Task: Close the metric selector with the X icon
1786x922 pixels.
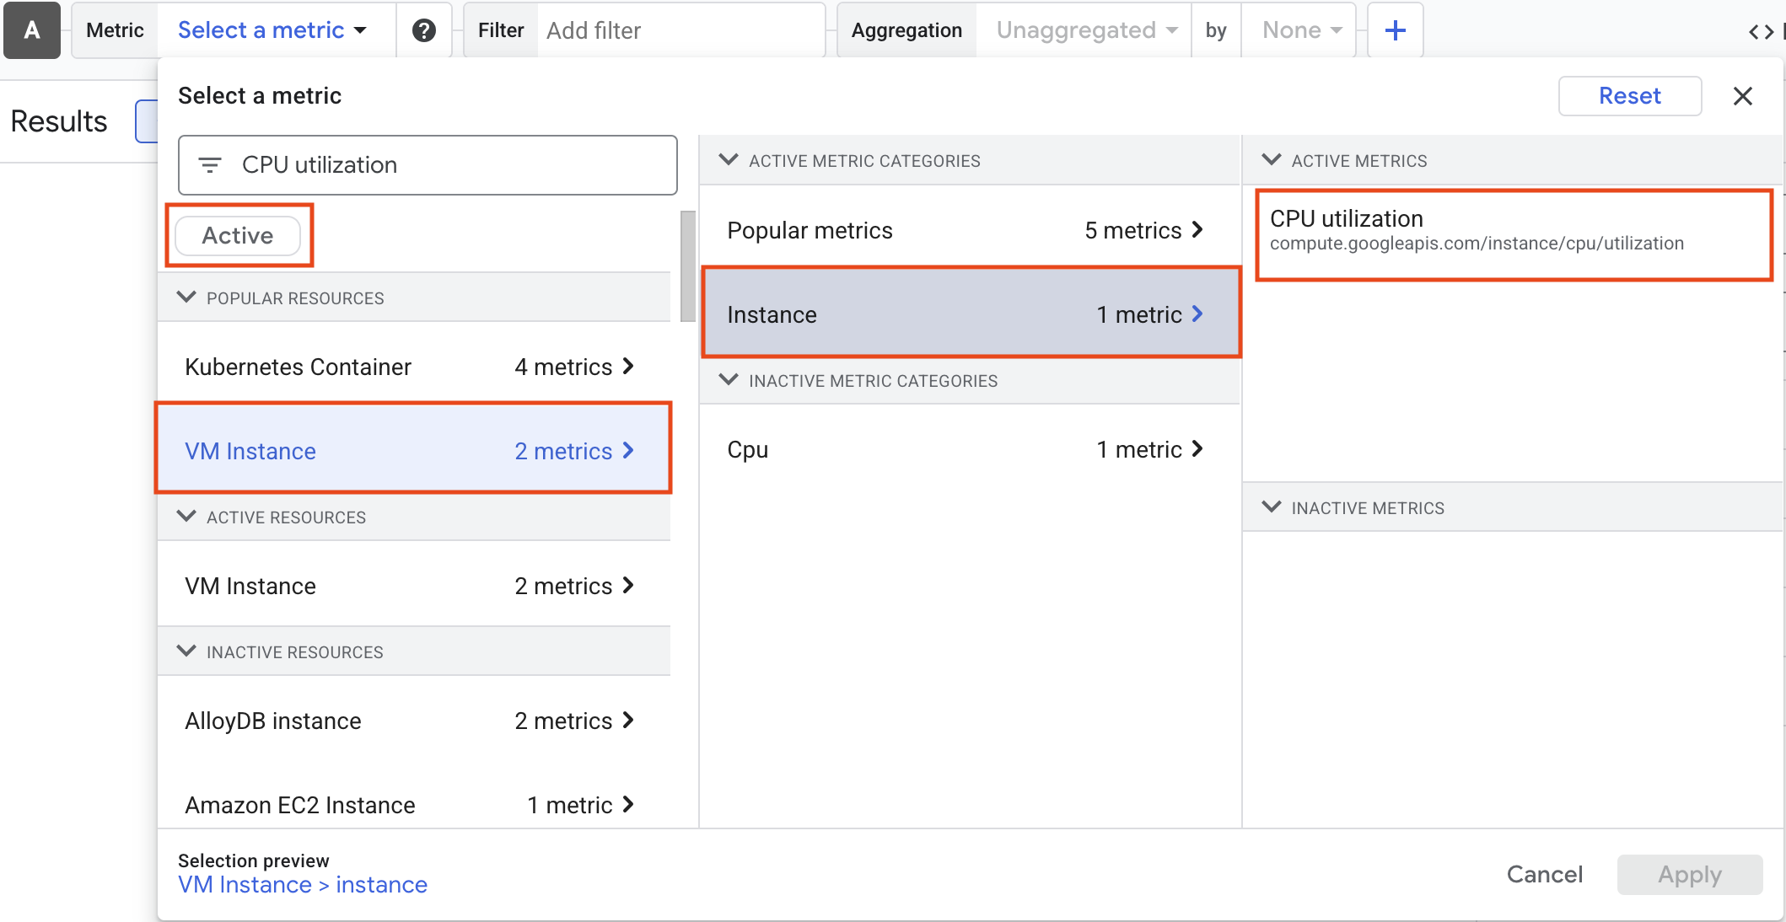Action: pos(1742,96)
